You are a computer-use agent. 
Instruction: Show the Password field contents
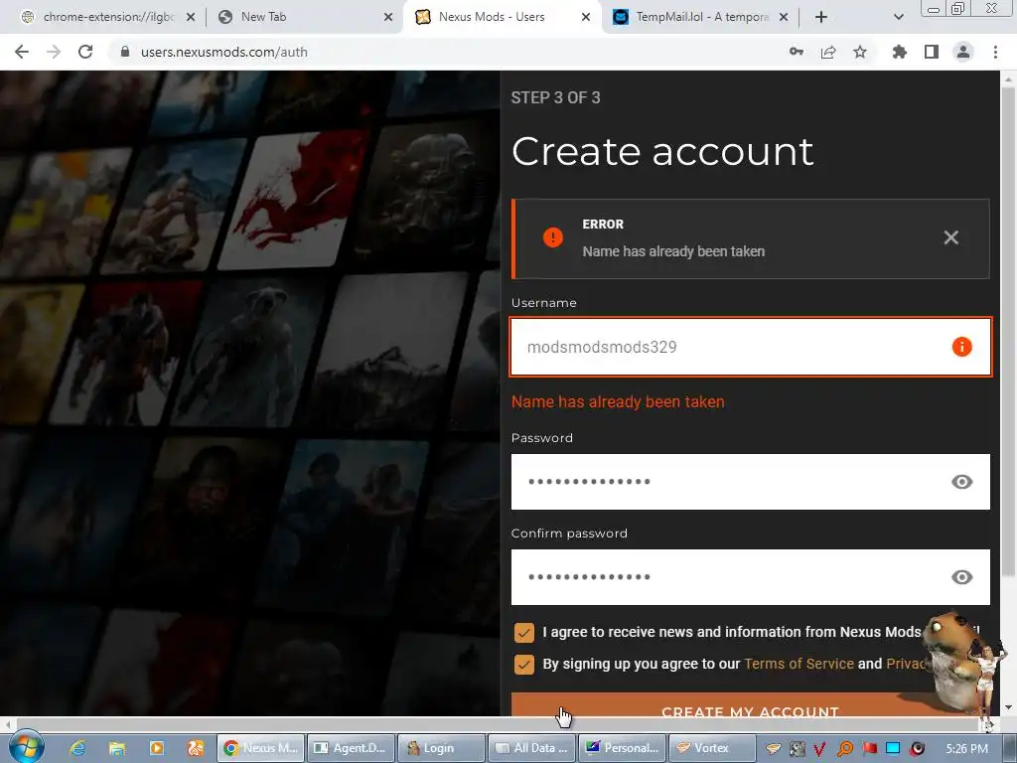[961, 482]
